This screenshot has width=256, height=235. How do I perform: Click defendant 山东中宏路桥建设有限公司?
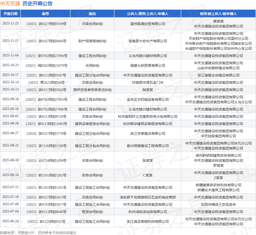(x=218, y=68)
